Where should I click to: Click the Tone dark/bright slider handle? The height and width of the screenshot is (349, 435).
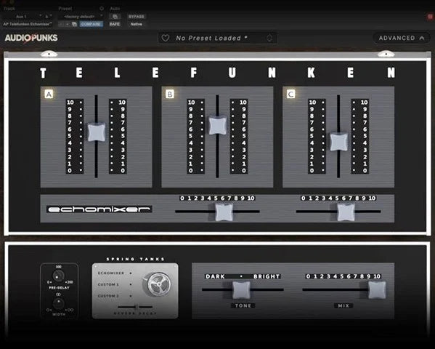pyautogui.click(x=241, y=290)
